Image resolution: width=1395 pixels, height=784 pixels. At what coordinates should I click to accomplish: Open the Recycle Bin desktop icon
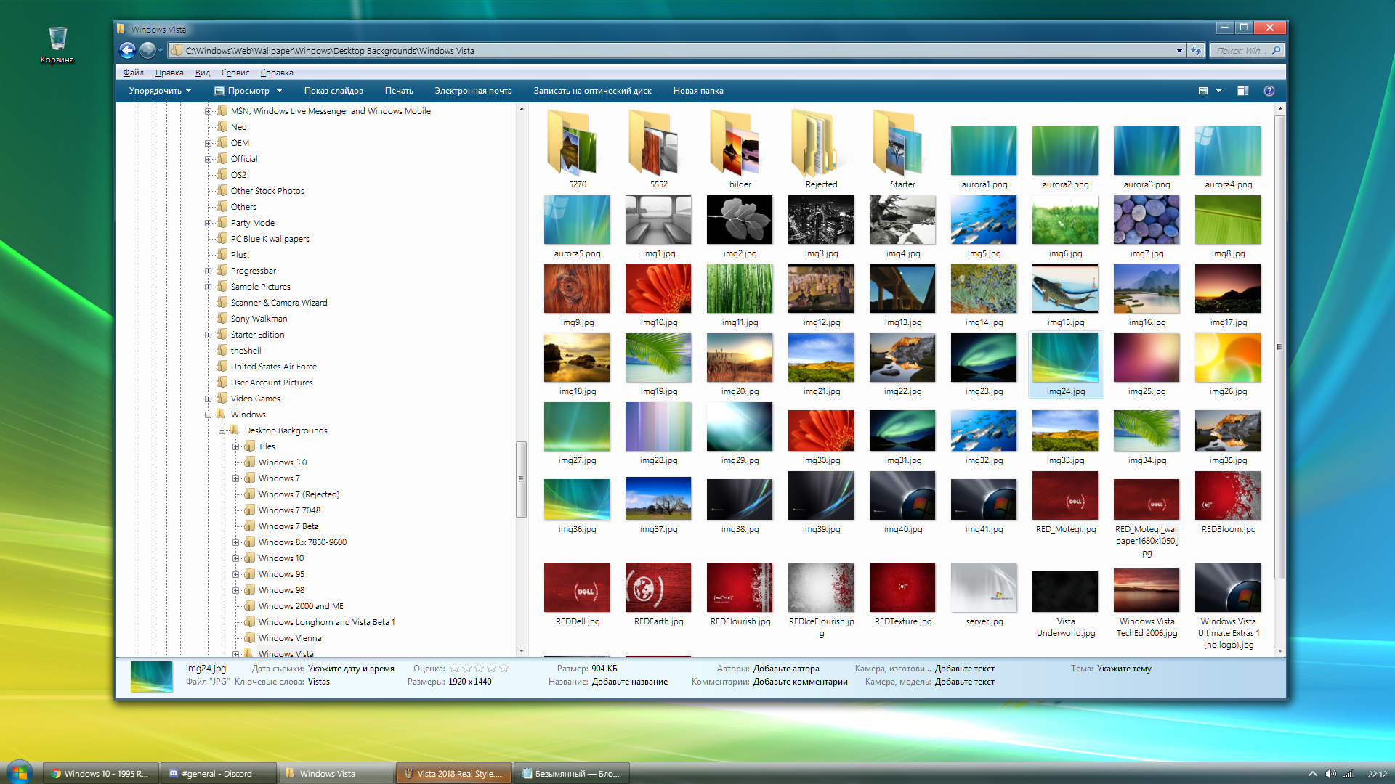[57, 45]
